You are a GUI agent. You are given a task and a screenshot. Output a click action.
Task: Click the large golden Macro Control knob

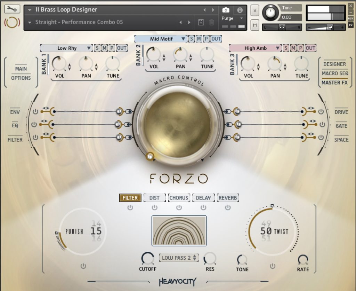[178, 125]
